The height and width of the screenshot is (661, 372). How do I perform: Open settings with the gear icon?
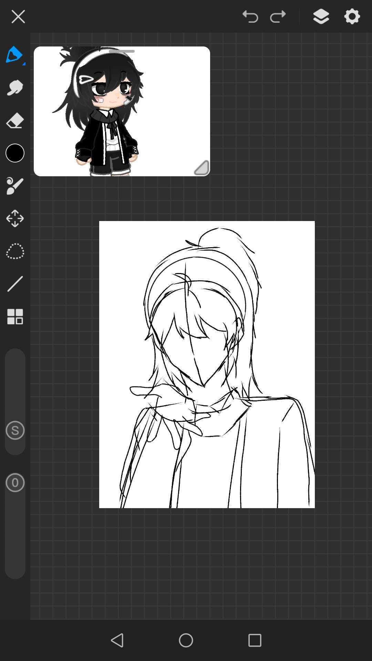click(x=352, y=17)
